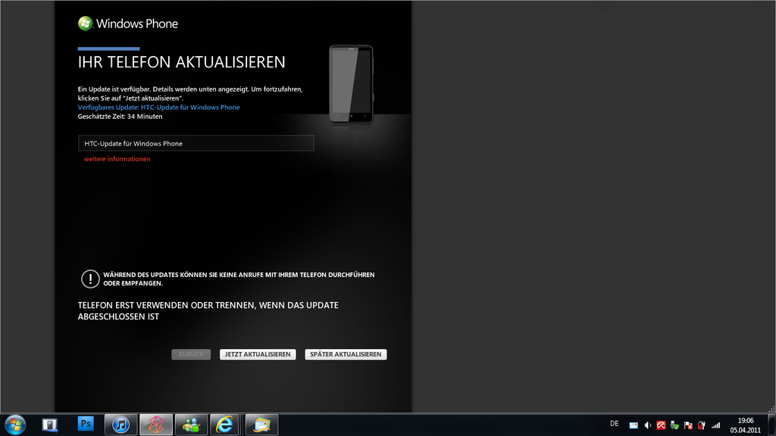The image size is (776, 436).
Task: Open the Action Center flag icon
Action: [x=688, y=425]
